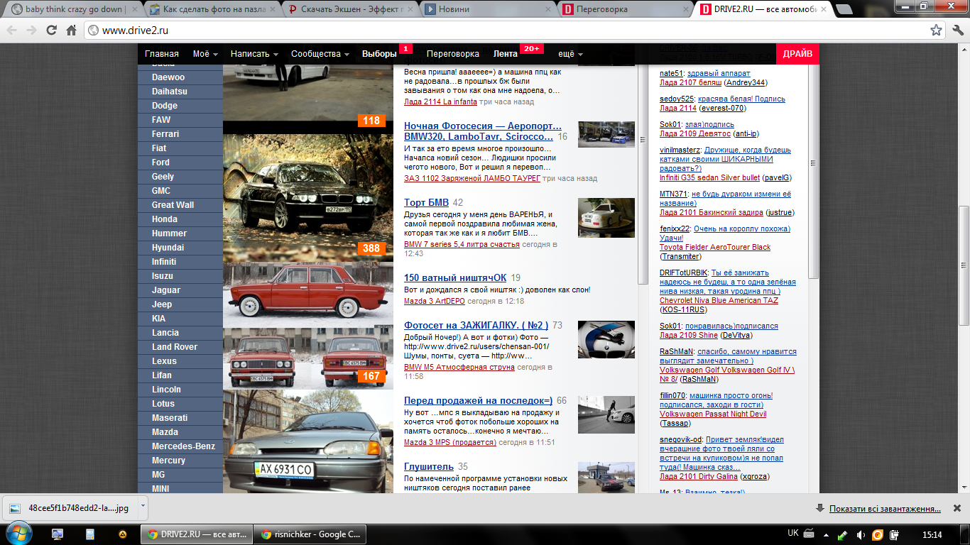This screenshot has width=970, height=545.
Task: Open downloaded file '48cee5f1b748edd2-la....jpg'
Action: [69, 508]
